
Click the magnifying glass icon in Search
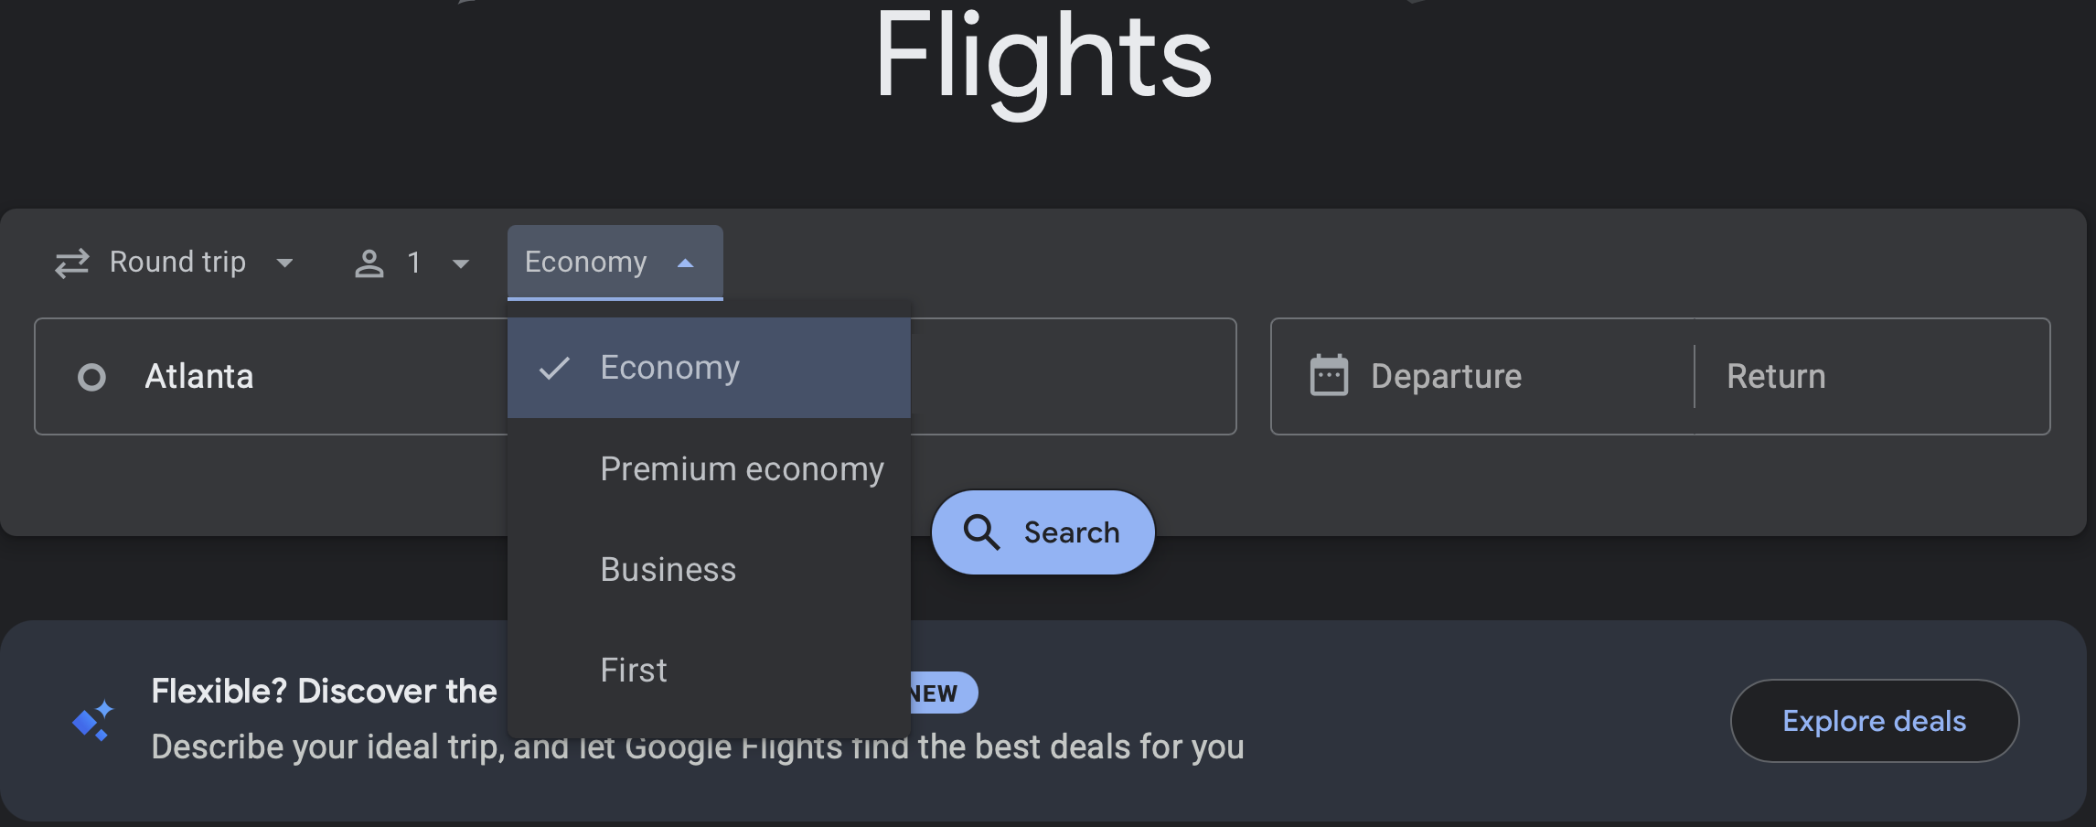click(x=981, y=532)
